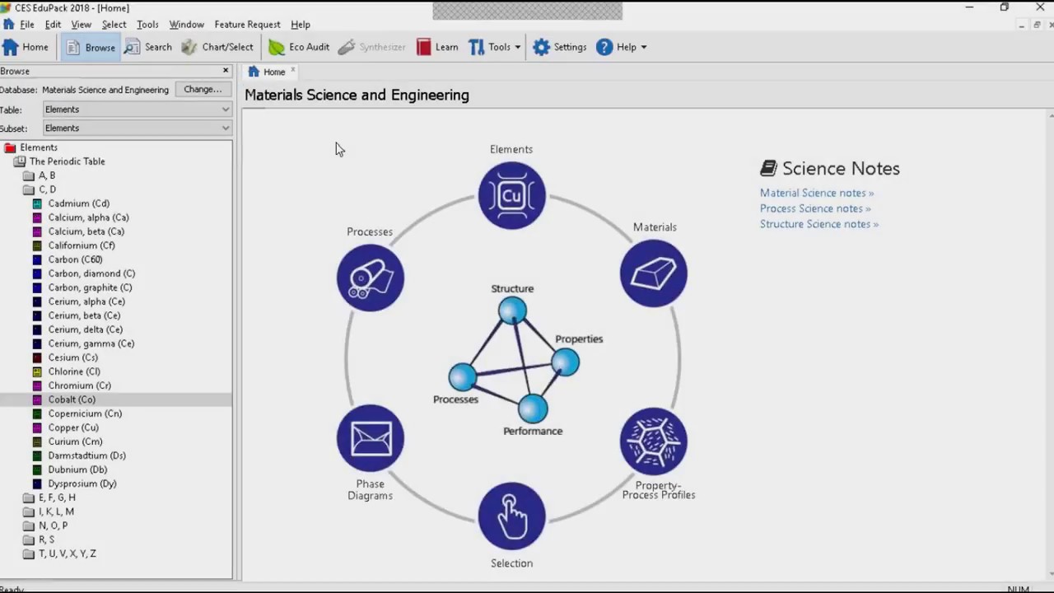Open the Elements circle icon
The width and height of the screenshot is (1054, 593).
point(511,195)
